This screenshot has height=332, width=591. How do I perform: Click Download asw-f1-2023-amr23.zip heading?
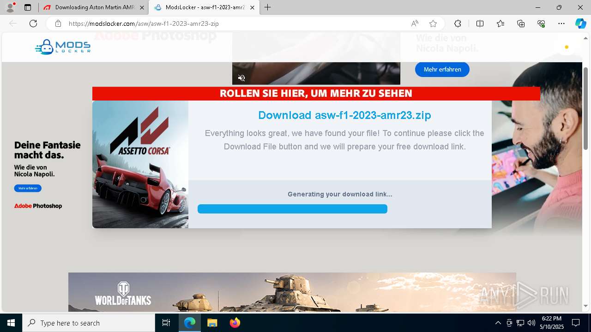[344, 115]
